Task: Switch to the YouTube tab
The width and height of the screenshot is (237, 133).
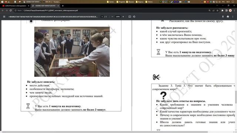Action: [x=15, y=6]
